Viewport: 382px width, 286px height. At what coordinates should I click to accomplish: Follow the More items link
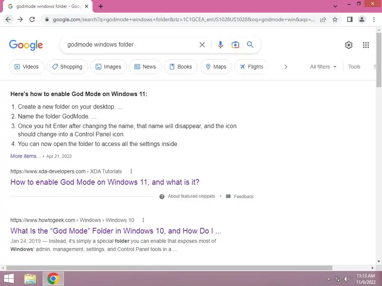25,156
